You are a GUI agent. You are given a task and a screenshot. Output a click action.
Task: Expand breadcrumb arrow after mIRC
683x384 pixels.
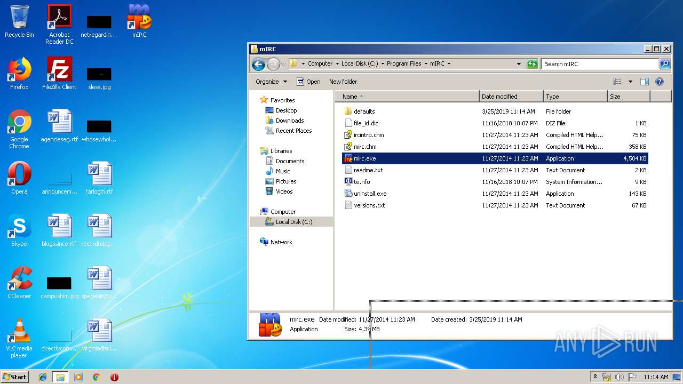[x=449, y=63]
